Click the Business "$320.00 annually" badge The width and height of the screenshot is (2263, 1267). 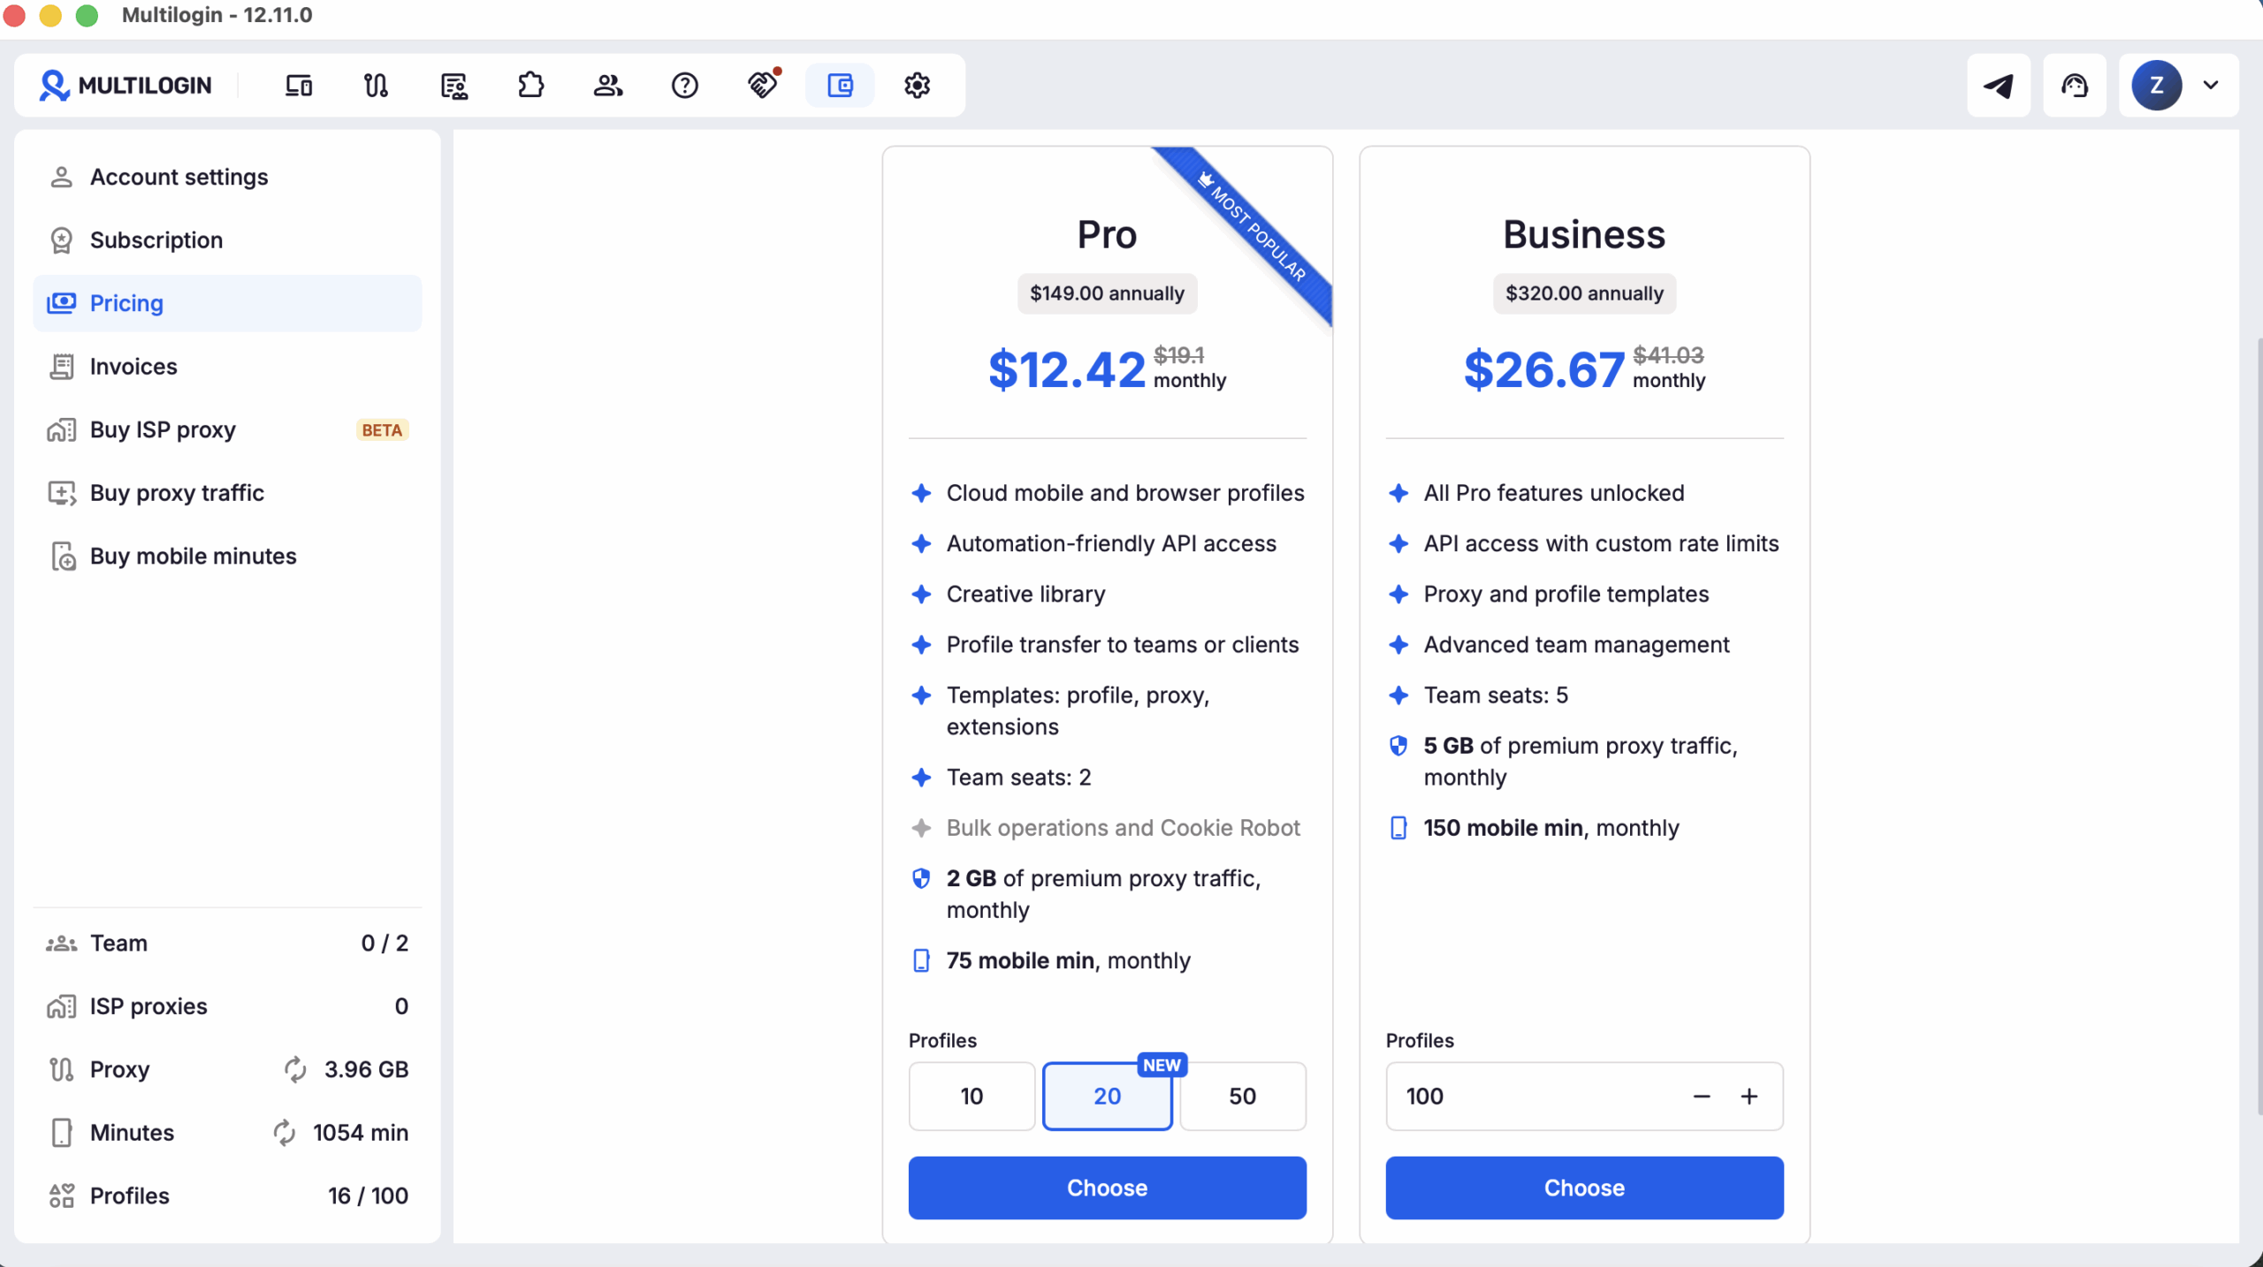(x=1585, y=293)
